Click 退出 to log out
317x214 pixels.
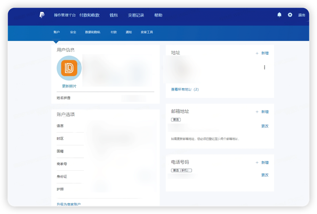point(301,15)
